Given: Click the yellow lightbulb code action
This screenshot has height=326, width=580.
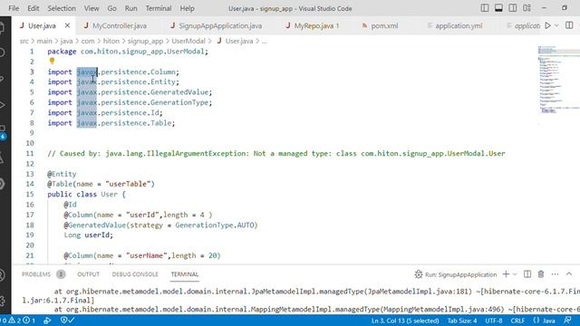Looking at the screenshot, I should pos(52,61).
